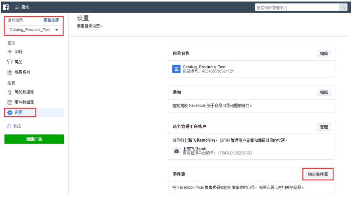Click the 通知 section heading
353x197 pixels.
coord(177,92)
